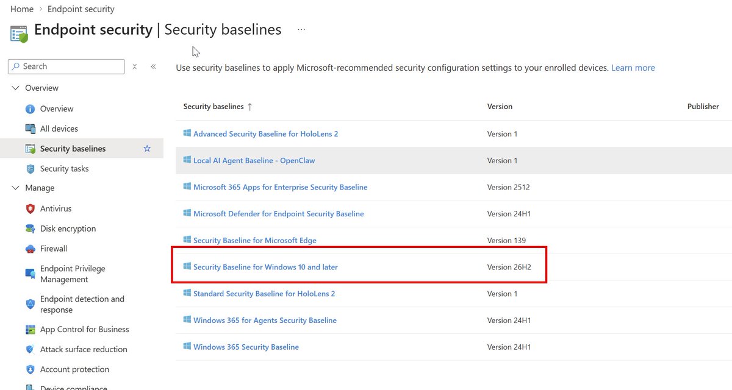
Task: Open App Control for Business in sidebar
Action: click(85, 330)
